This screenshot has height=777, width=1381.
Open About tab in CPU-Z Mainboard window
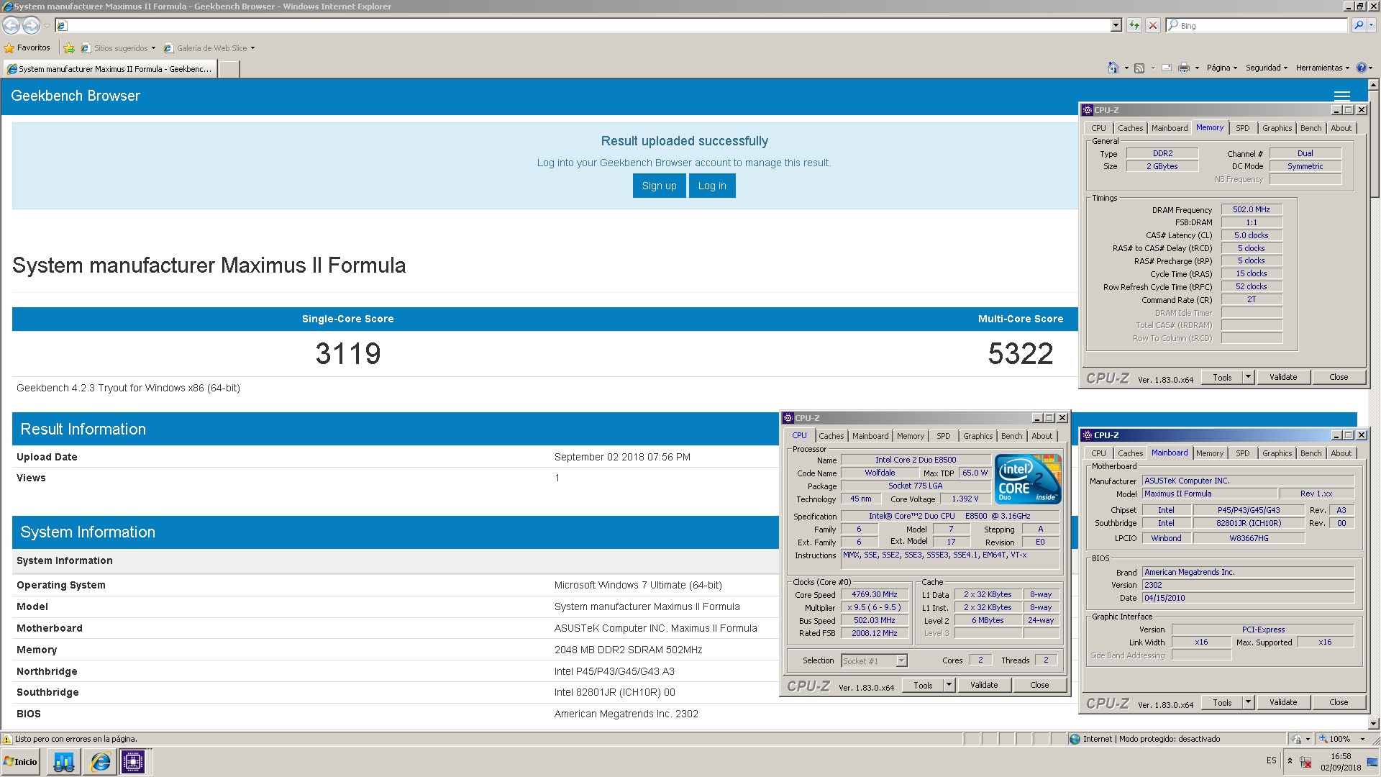1341,453
